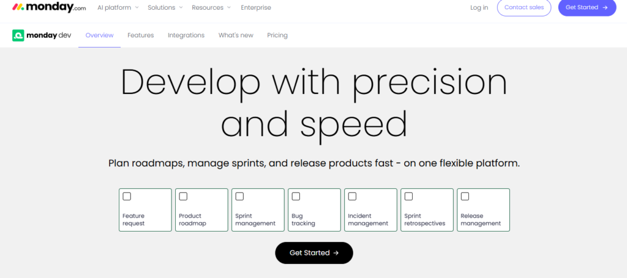Expand the Resources dropdown chevron
The height and width of the screenshot is (278, 627).
(229, 7)
